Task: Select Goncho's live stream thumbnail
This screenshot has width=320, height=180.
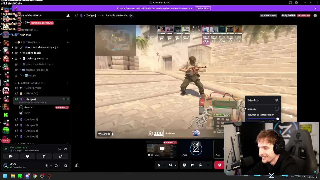Action: point(162,149)
